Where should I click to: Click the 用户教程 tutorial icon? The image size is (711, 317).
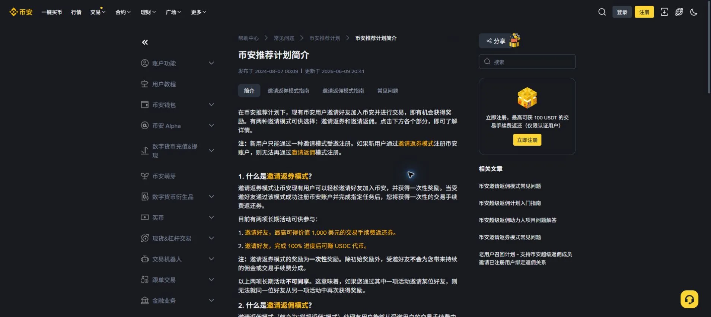[x=145, y=84]
